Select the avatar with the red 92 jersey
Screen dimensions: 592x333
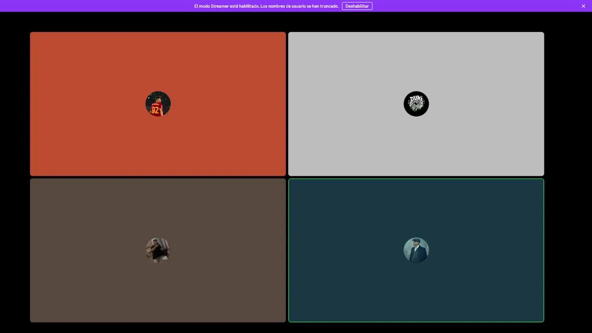click(x=158, y=104)
